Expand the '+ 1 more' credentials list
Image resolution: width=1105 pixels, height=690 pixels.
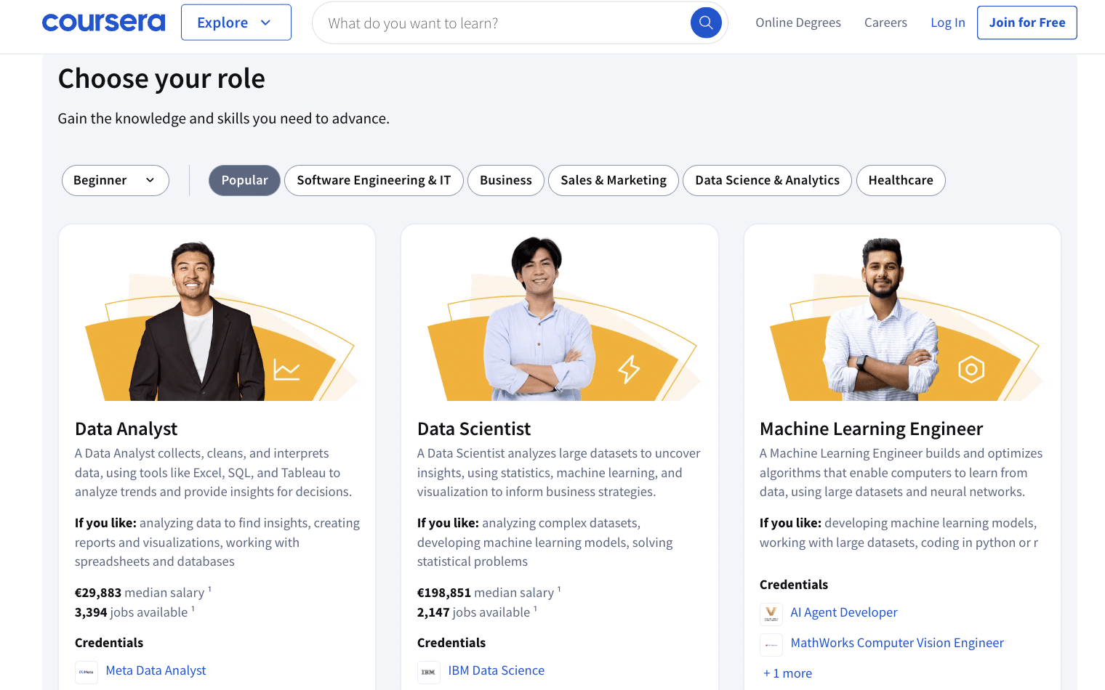tap(787, 673)
